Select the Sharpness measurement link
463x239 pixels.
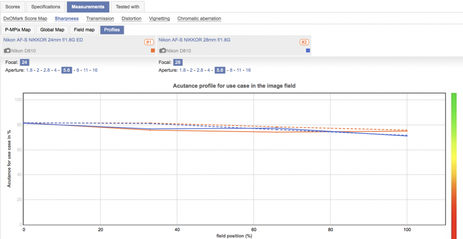click(67, 19)
